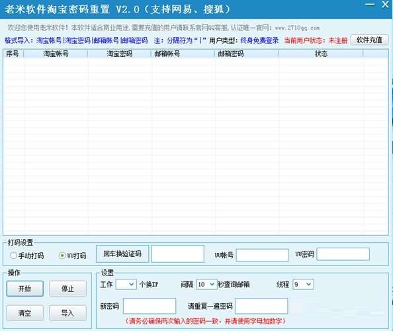The width and height of the screenshot is (393, 331).
Task: Focus the UU密码 input field
Action: point(343,254)
